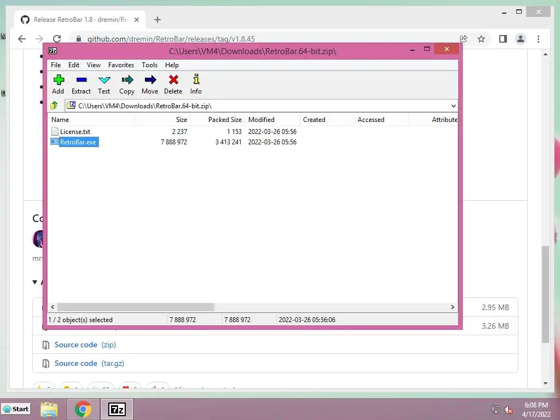Delete selected file with red X icon
The height and width of the screenshot is (420, 560).
[173, 84]
